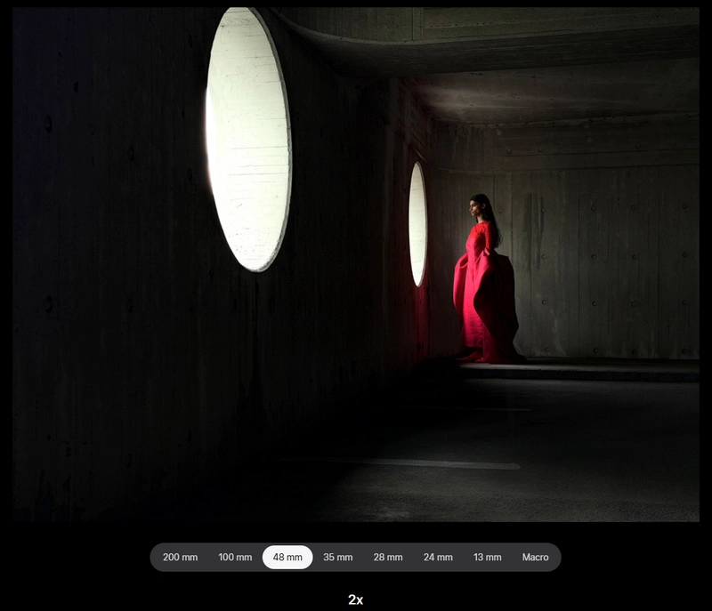Image resolution: width=712 pixels, height=611 pixels.
Task: Choose the 35 mm focal length
Action: (x=338, y=558)
